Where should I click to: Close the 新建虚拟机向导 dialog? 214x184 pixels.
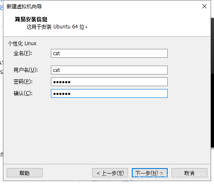pyautogui.click(x=204, y=6)
